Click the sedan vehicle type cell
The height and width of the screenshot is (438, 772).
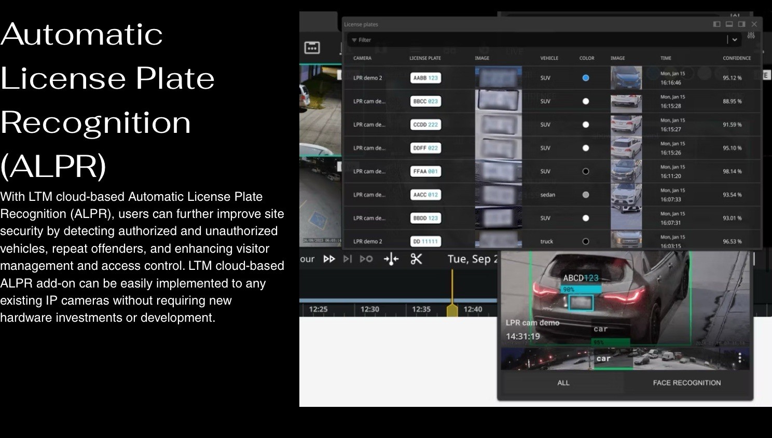547,195
